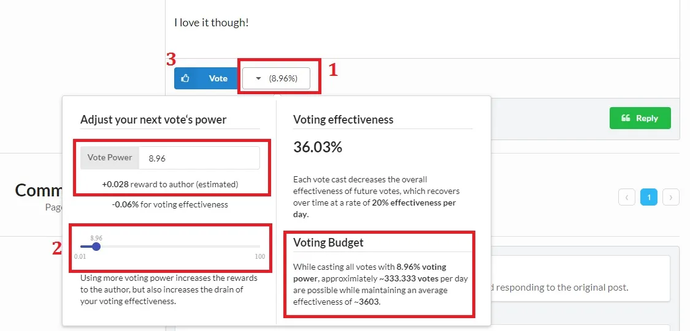Select page 1 in pagination
Screen dimensions: 690x331
pos(649,197)
